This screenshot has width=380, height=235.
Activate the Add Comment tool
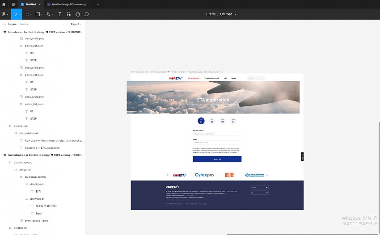coord(86,14)
